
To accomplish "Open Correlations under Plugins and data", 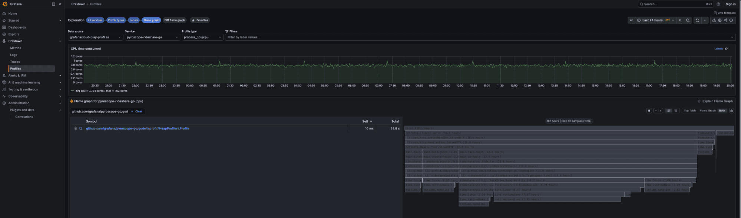I will 24,117.
